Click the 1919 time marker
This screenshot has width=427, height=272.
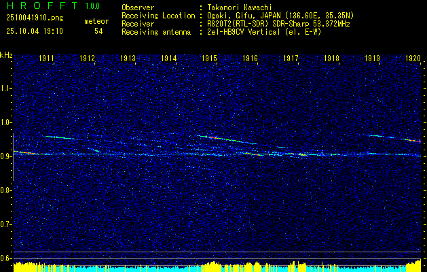point(372,58)
